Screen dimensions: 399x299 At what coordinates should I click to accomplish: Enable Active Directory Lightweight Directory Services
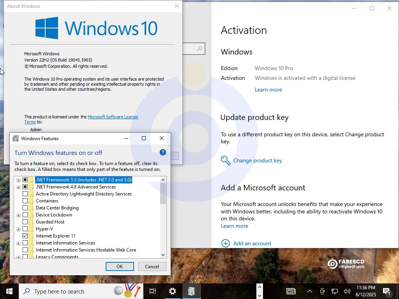pos(25,194)
